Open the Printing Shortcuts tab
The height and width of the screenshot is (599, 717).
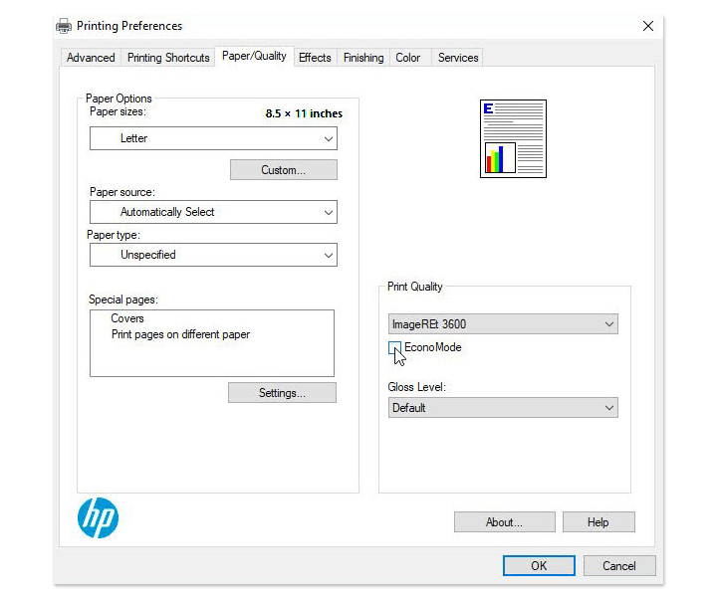coord(168,58)
